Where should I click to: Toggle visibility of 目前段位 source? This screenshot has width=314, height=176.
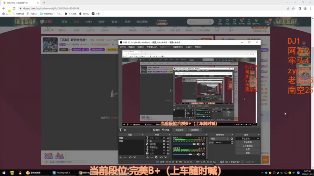(164, 147)
